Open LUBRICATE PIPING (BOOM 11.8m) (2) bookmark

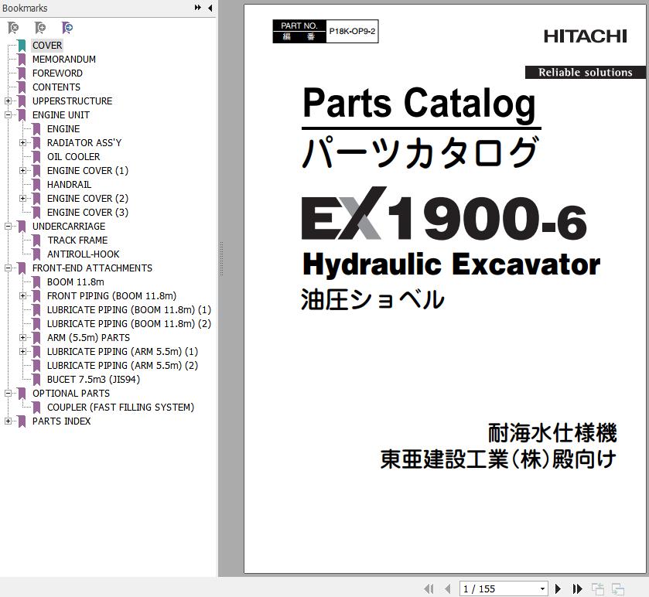coord(129,323)
